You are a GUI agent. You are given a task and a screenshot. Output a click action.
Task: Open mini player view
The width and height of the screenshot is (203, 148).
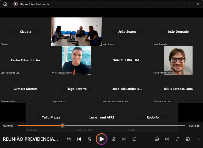[188, 139]
